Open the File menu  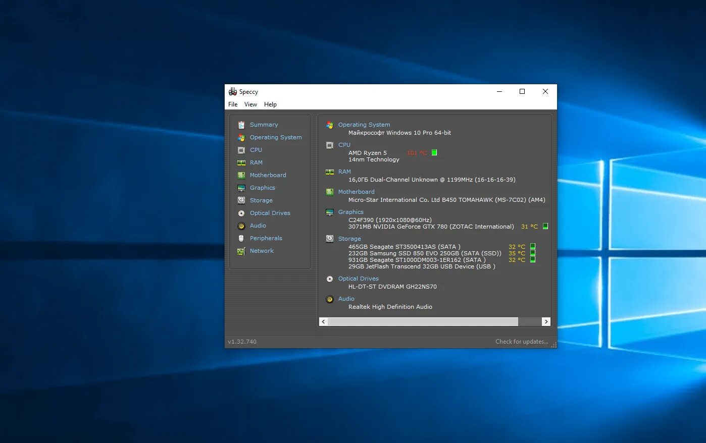pyautogui.click(x=233, y=104)
